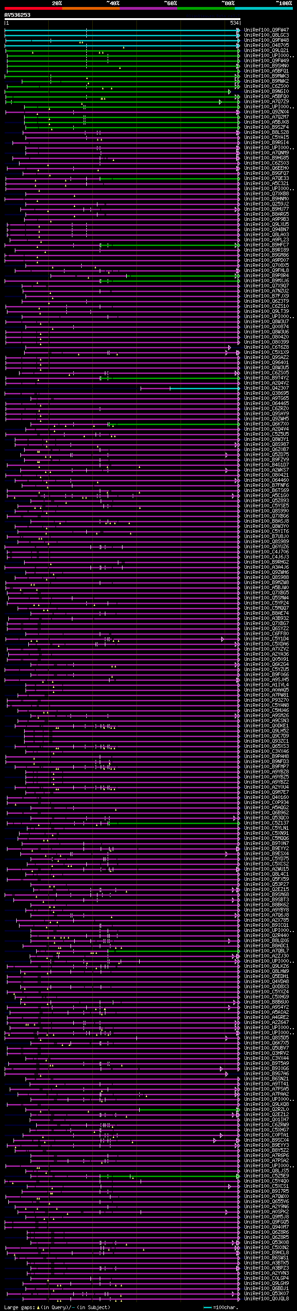Select the UniRef100_Q6BDJ1 entry

tap(266, 1289)
